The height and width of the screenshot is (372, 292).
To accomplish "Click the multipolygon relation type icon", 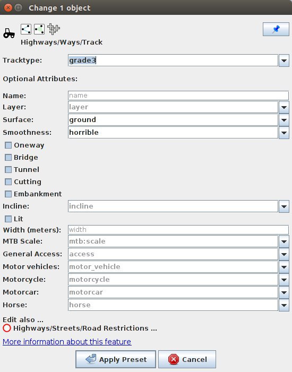I will [54, 29].
